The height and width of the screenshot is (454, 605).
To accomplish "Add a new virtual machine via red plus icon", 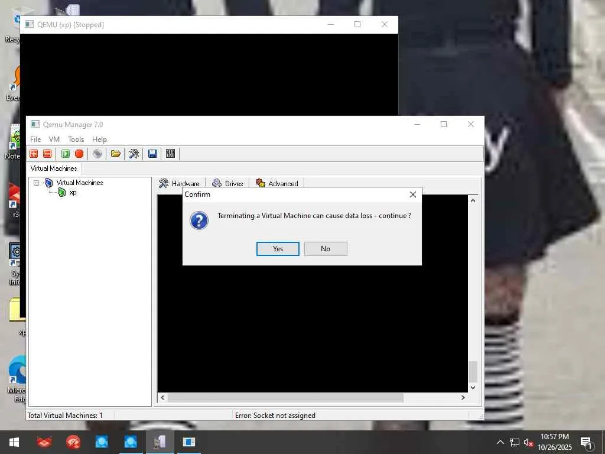I will (x=34, y=154).
